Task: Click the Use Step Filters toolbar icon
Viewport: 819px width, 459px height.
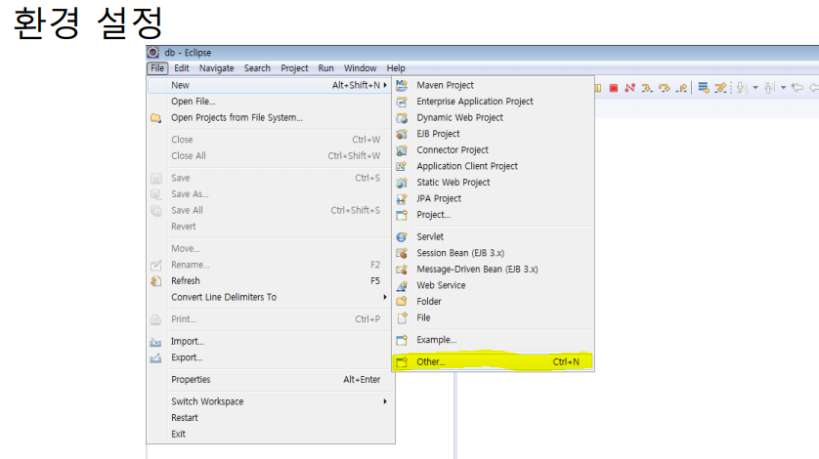Action: click(720, 88)
